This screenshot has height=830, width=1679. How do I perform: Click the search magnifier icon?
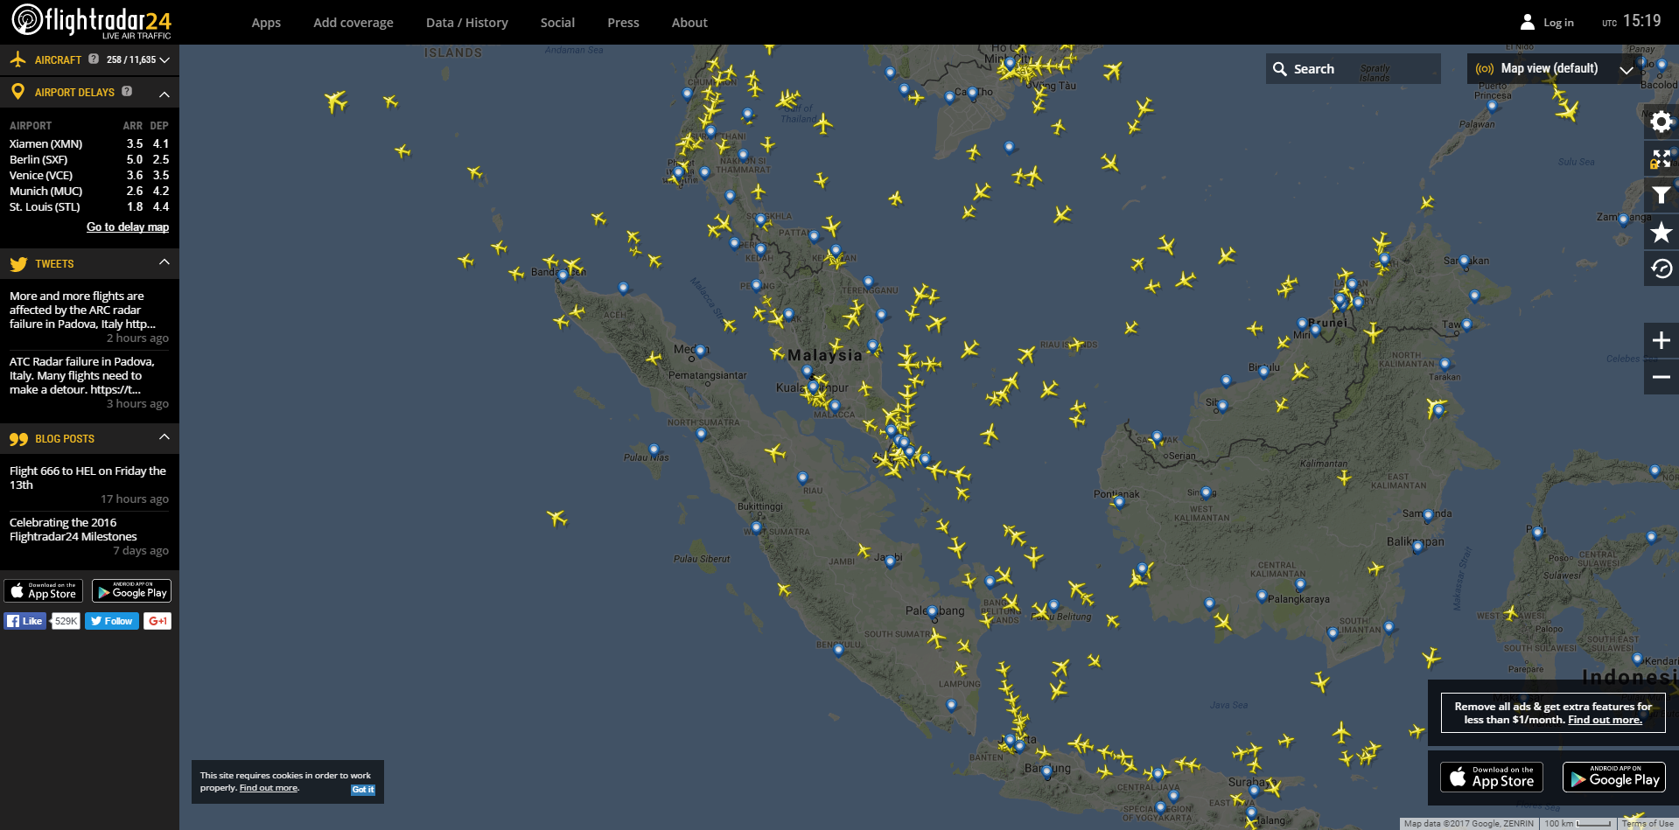coord(1279,69)
